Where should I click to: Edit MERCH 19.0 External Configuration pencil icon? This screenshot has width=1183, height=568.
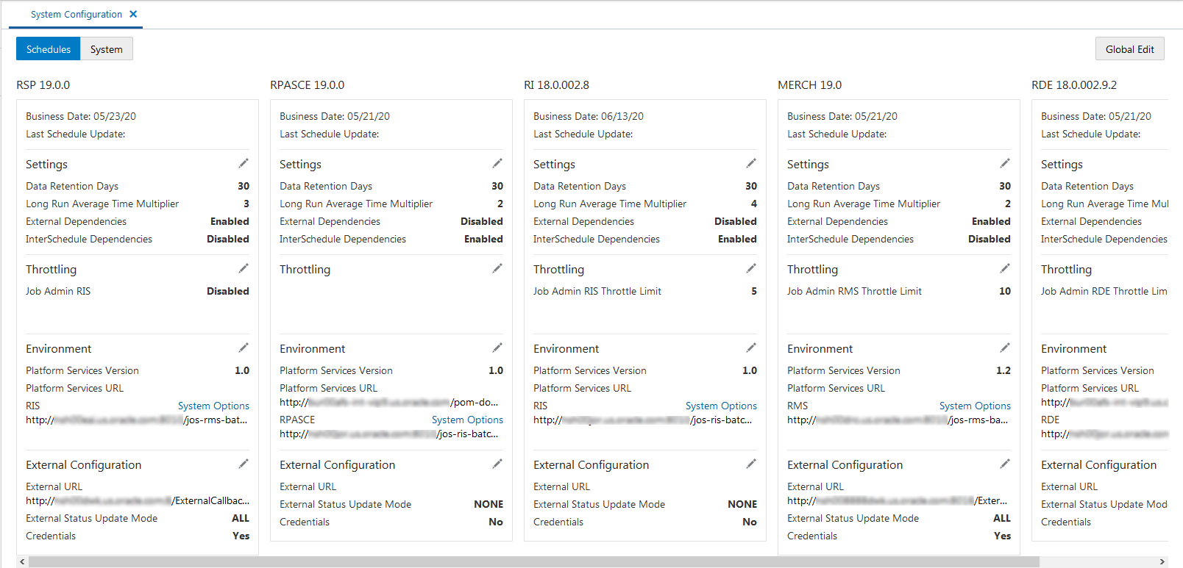click(1005, 464)
